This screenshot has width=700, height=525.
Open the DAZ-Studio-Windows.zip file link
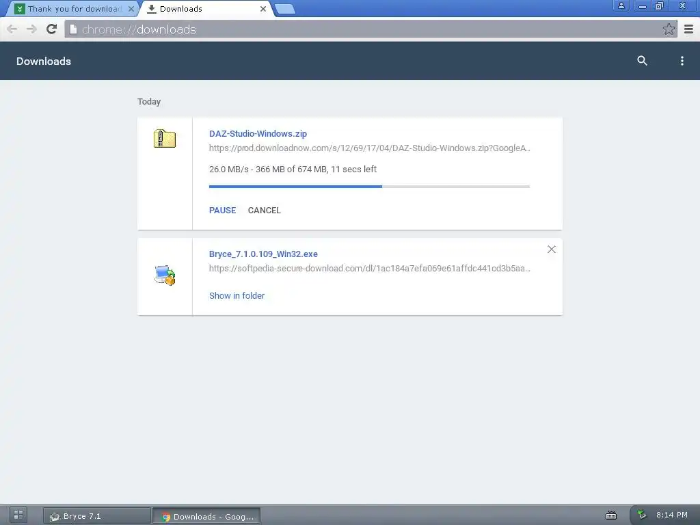[258, 133]
